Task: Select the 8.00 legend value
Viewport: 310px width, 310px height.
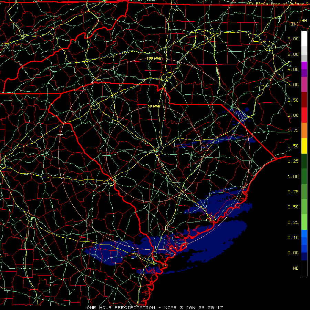Action: click(293, 39)
